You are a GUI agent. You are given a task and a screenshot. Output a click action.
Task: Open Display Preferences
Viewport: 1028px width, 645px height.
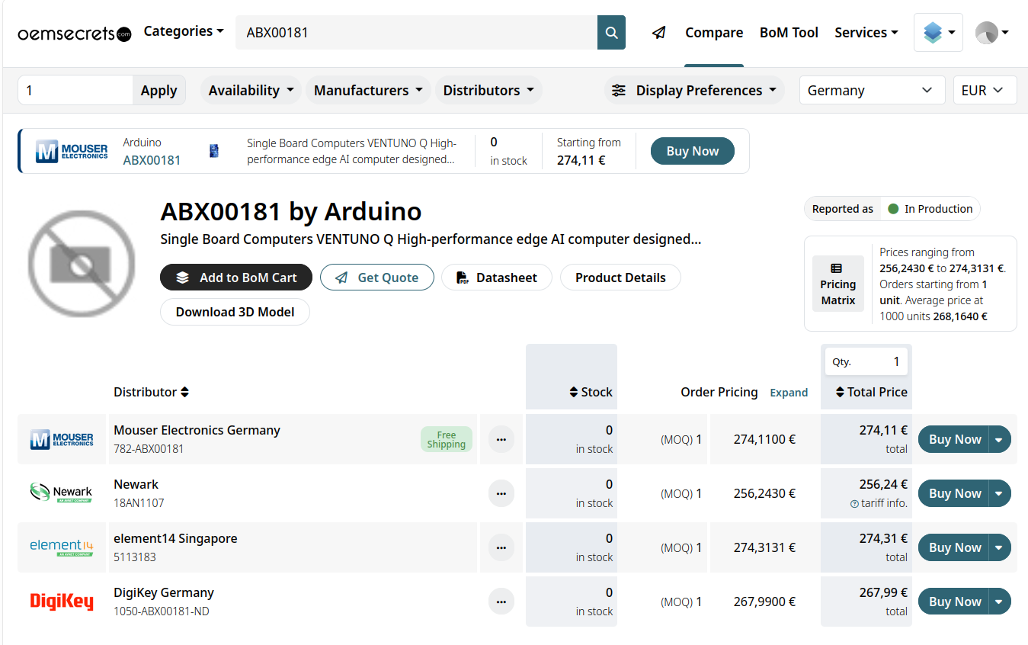coord(695,90)
